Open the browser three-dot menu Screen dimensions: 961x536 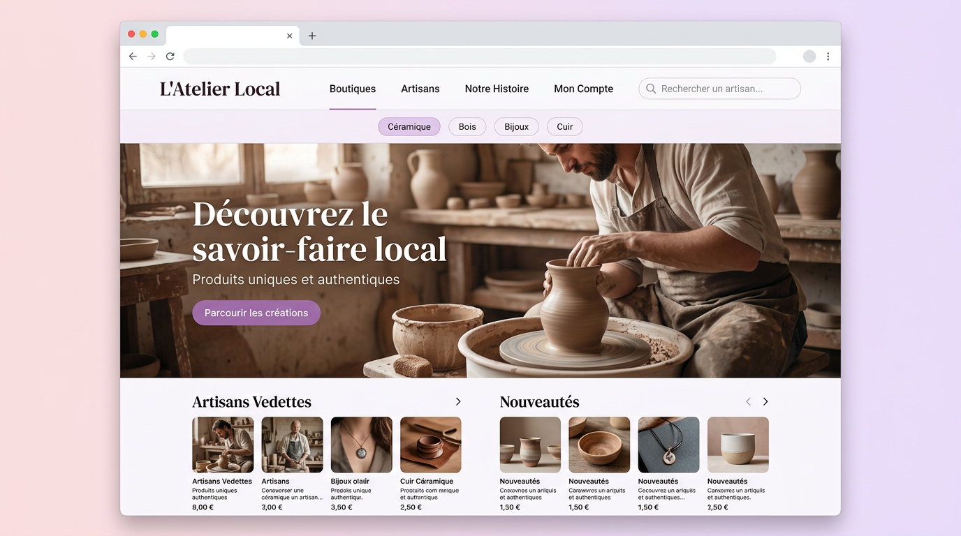[828, 57]
